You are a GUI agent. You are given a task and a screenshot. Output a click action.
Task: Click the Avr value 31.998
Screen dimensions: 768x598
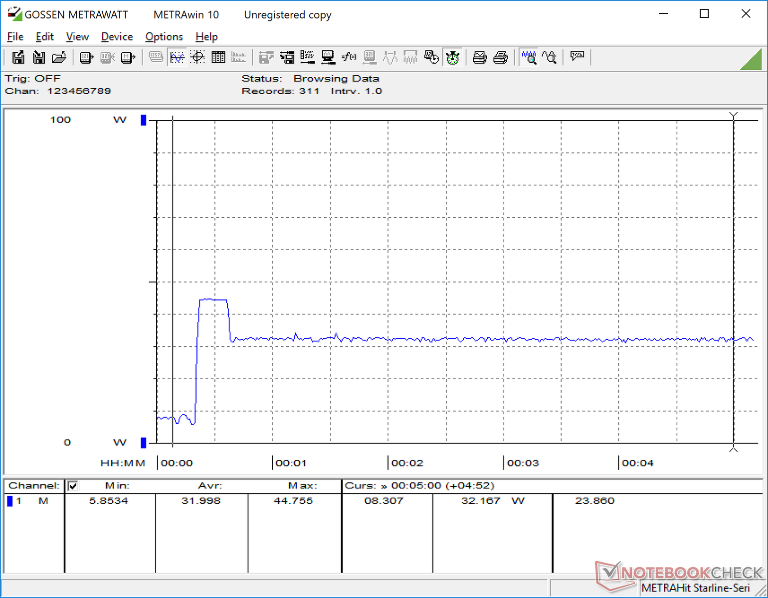tap(201, 501)
